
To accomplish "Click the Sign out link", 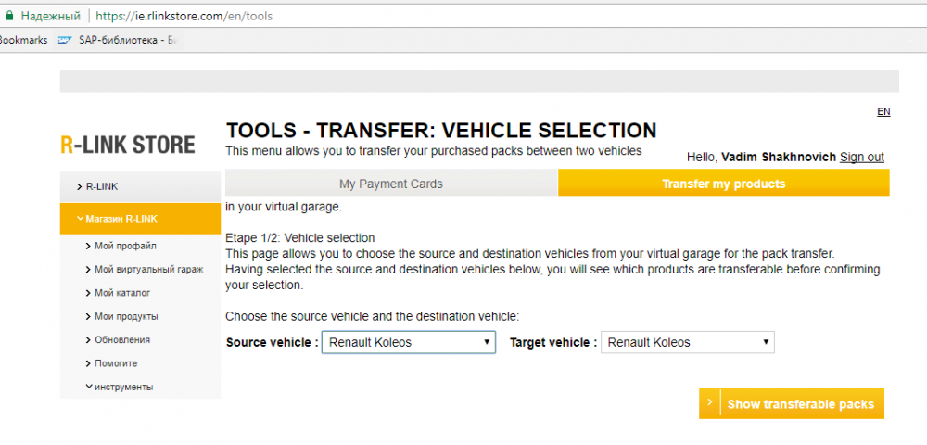I will coord(861,158).
